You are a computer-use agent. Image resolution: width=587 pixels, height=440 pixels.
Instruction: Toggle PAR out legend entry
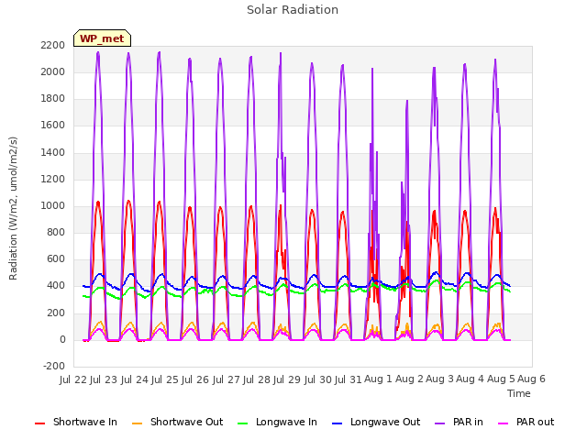click(x=526, y=422)
